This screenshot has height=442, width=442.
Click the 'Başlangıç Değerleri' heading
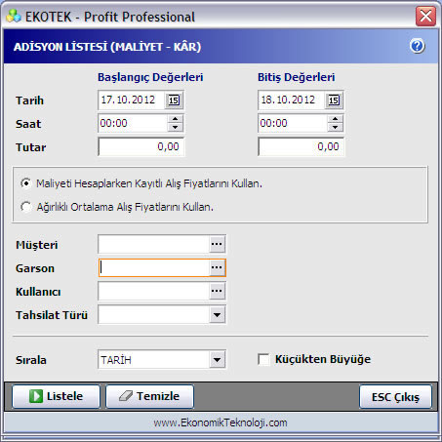click(150, 77)
